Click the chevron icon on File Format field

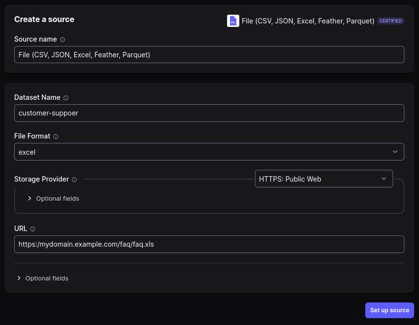tap(395, 152)
